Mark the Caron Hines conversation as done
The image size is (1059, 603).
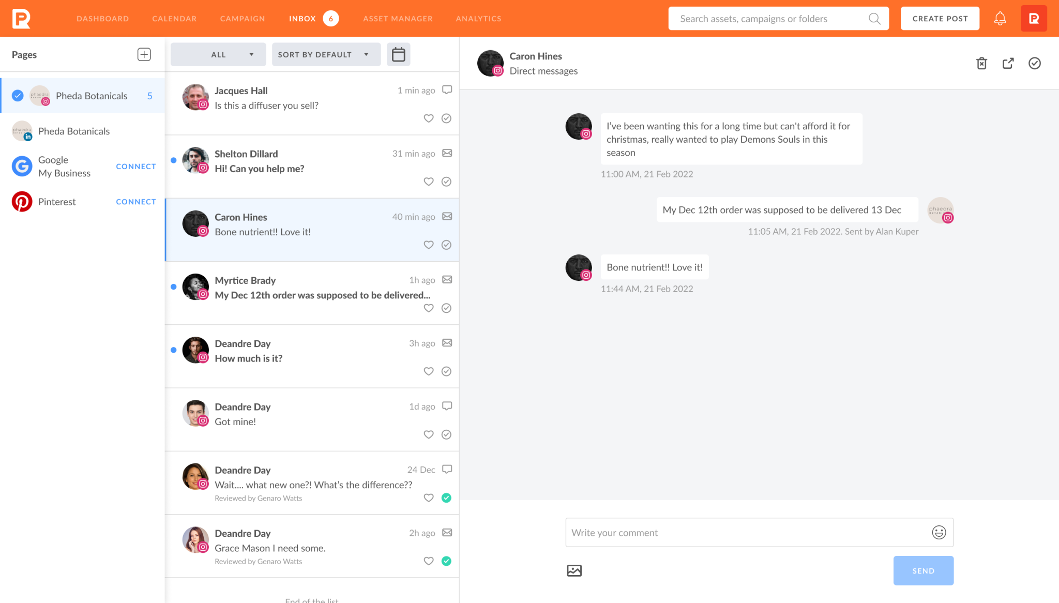[1035, 63]
